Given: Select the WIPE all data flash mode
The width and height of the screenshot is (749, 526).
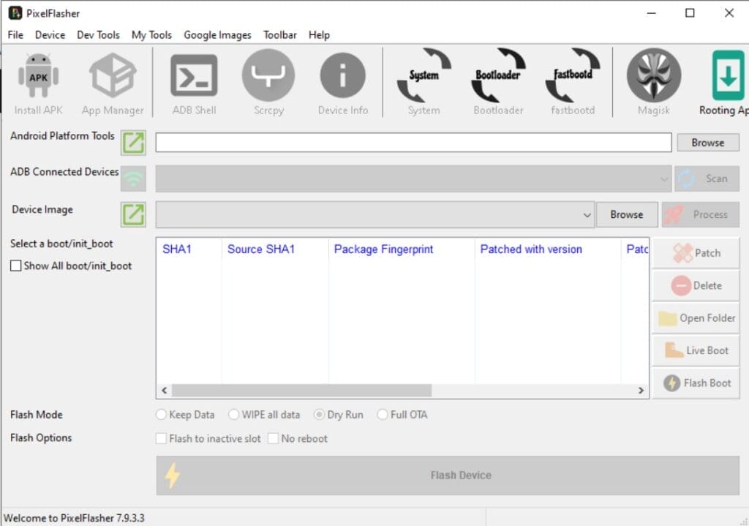Looking at the screenshot, I should [x=233, y=414].
